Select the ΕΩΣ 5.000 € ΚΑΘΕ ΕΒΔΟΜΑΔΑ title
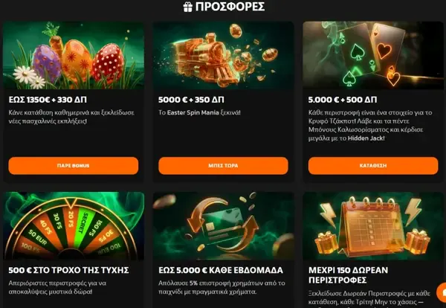 click(221, 270)
